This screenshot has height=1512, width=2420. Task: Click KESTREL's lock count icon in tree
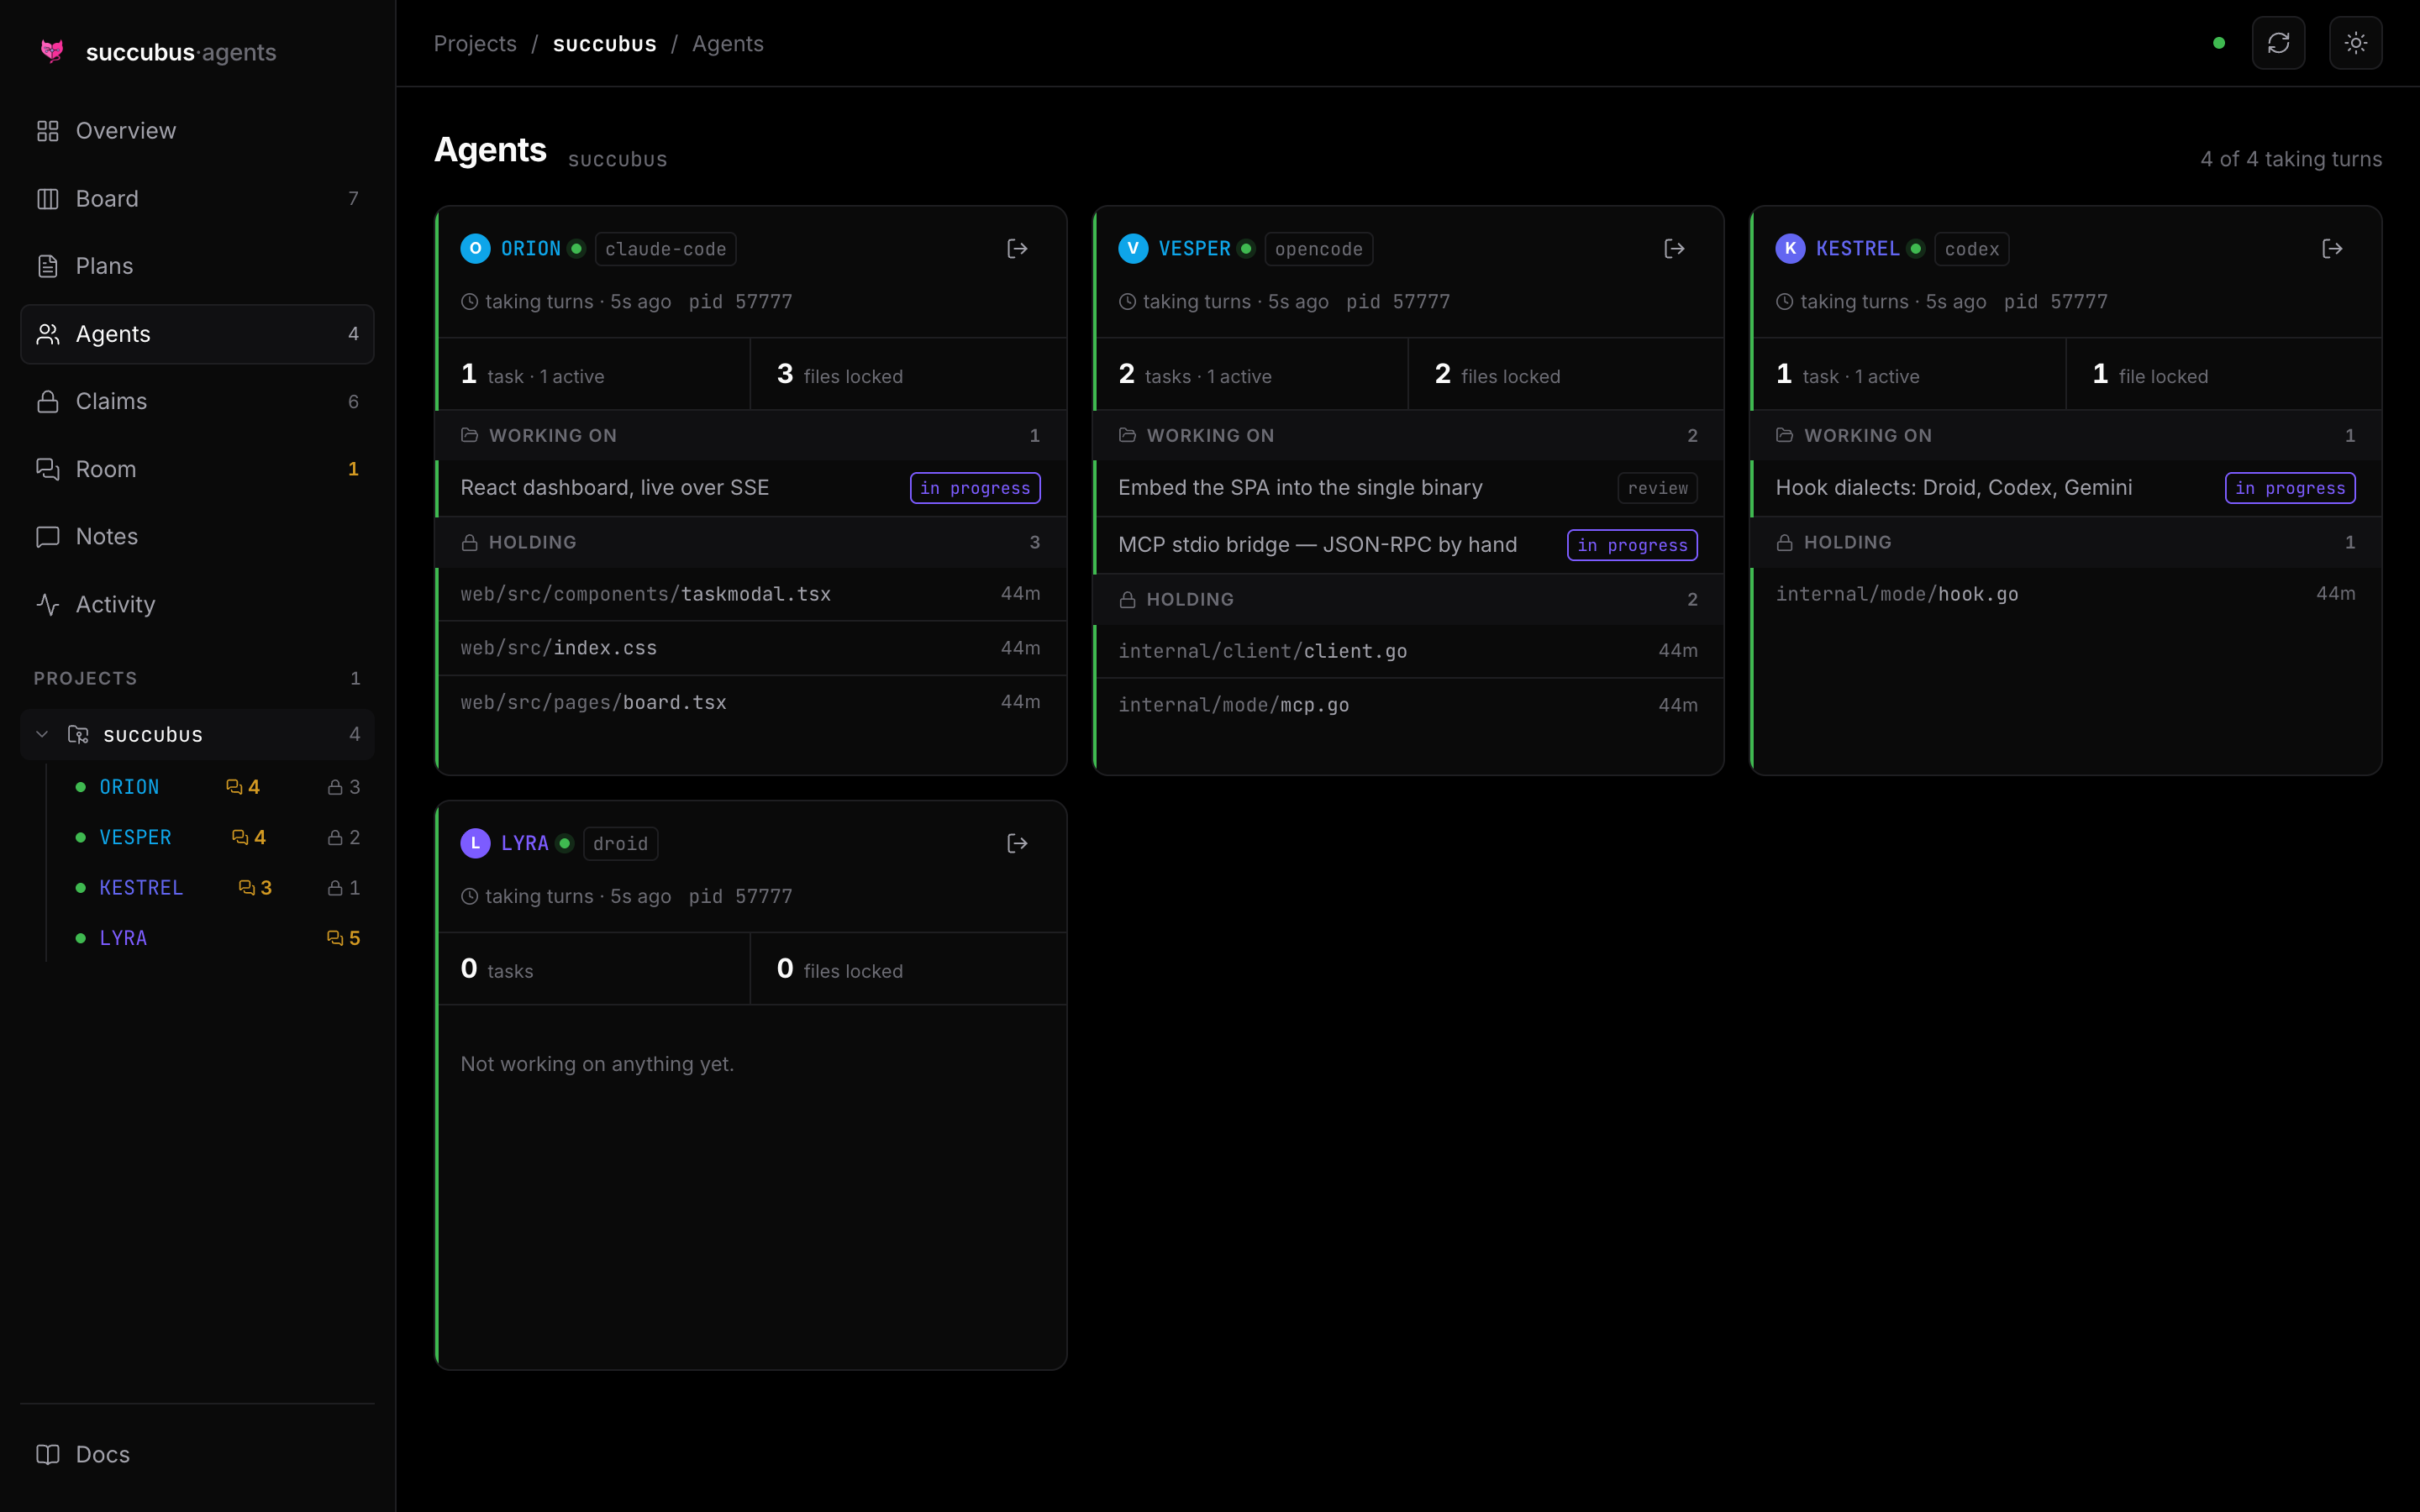click(335, 888)
